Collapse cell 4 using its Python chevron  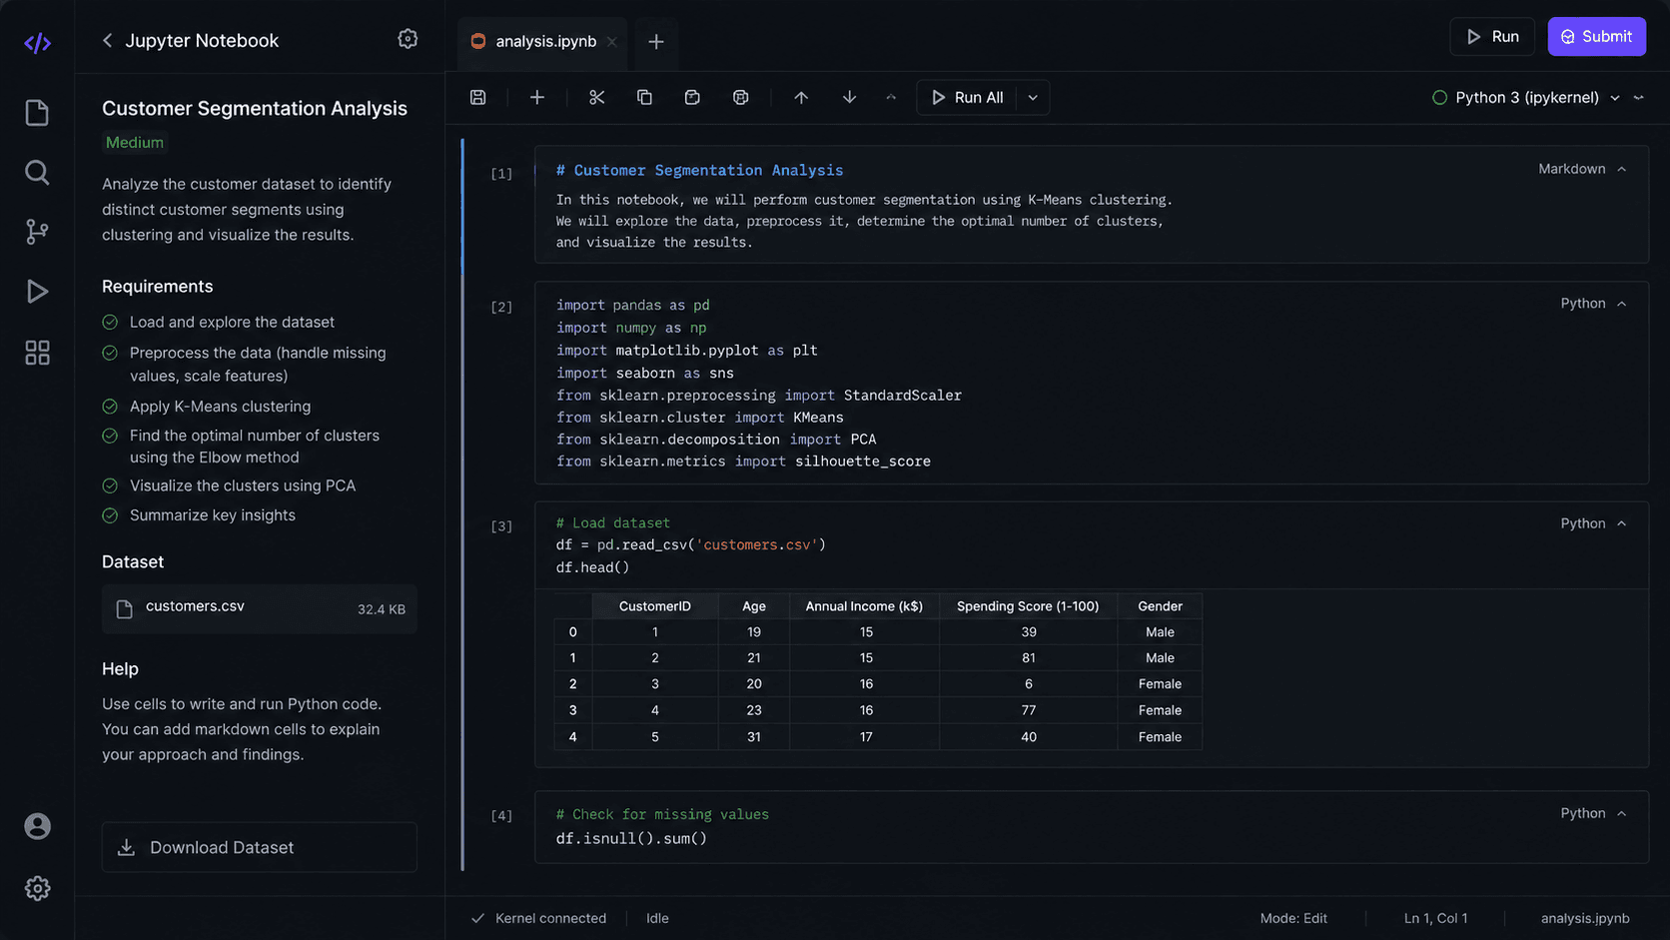pos(1621,813)
